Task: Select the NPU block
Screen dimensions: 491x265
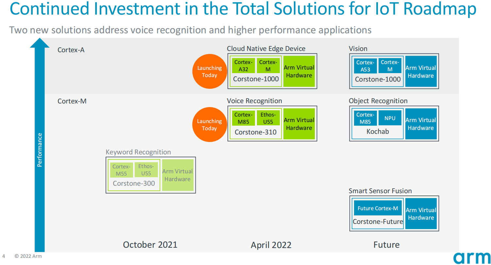Action: (390, 118)
